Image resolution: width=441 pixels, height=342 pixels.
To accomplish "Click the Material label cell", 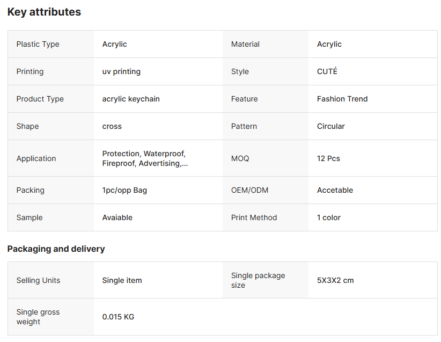I will coord(245,44).
